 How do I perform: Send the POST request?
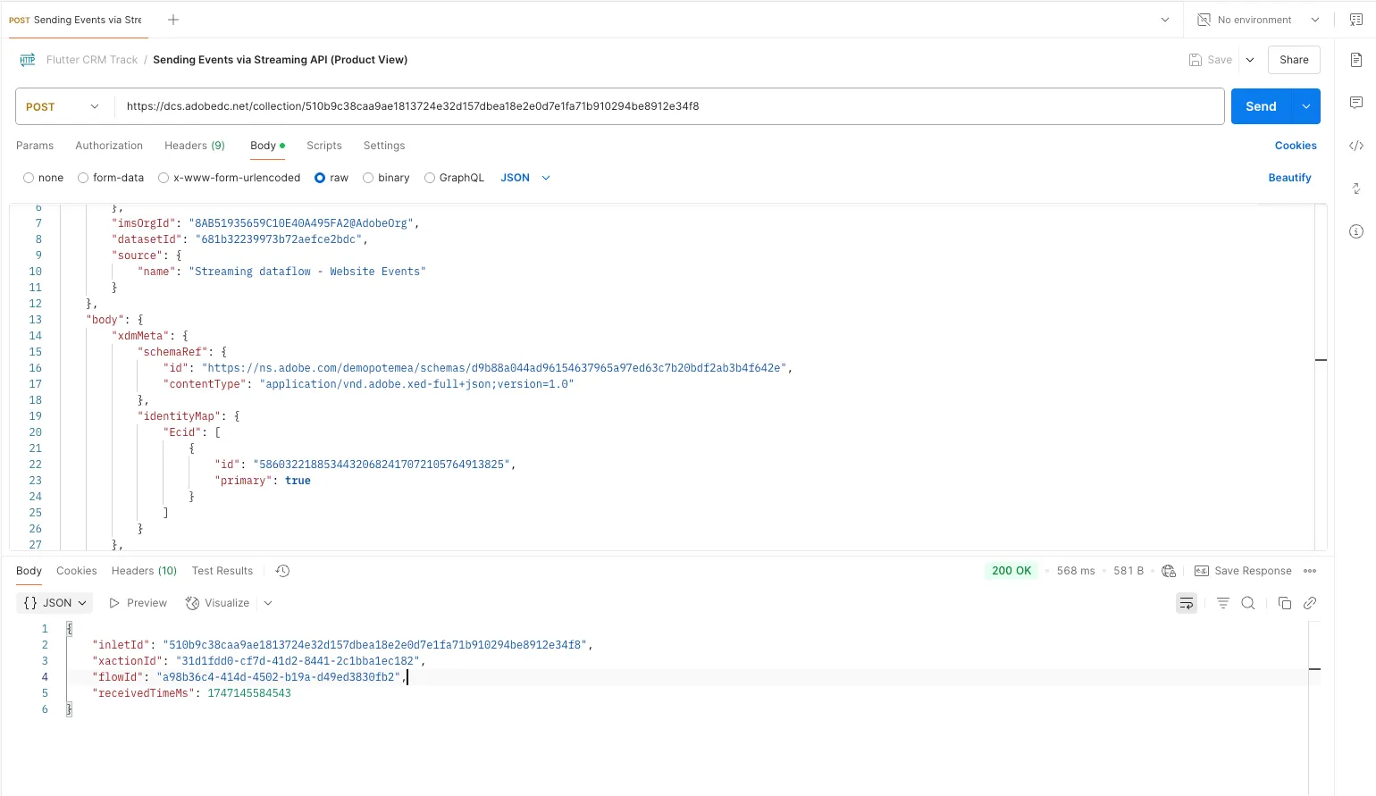[1261, 106]
